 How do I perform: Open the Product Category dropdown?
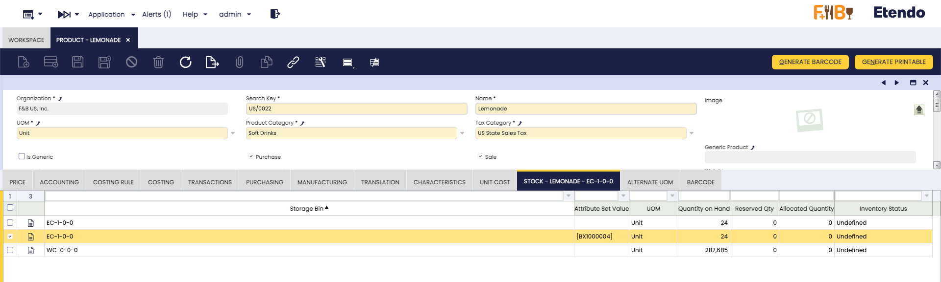(x=462, y=133)
